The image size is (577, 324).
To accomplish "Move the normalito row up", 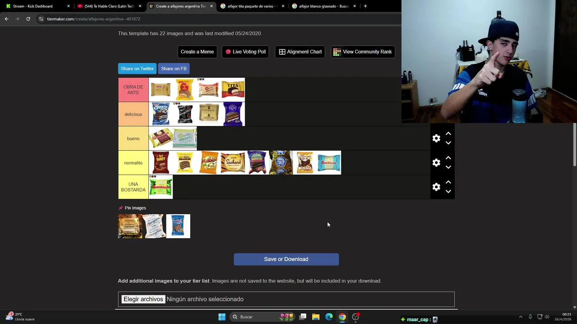I will pos(448,158).
